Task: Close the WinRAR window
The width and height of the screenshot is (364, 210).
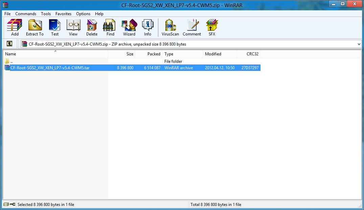Action: point(355,4)
